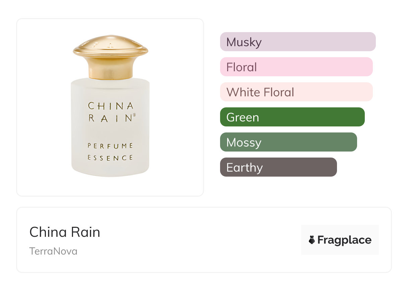Click the PERFUME lettering on the bottle

[110, 146]
